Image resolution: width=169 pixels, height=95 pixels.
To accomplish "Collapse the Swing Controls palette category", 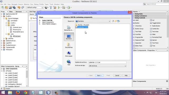I will point(134,18).
